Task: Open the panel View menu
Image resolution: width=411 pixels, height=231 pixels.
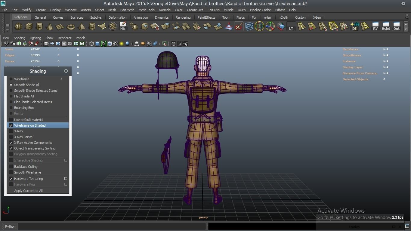Action: pos(6,38)
